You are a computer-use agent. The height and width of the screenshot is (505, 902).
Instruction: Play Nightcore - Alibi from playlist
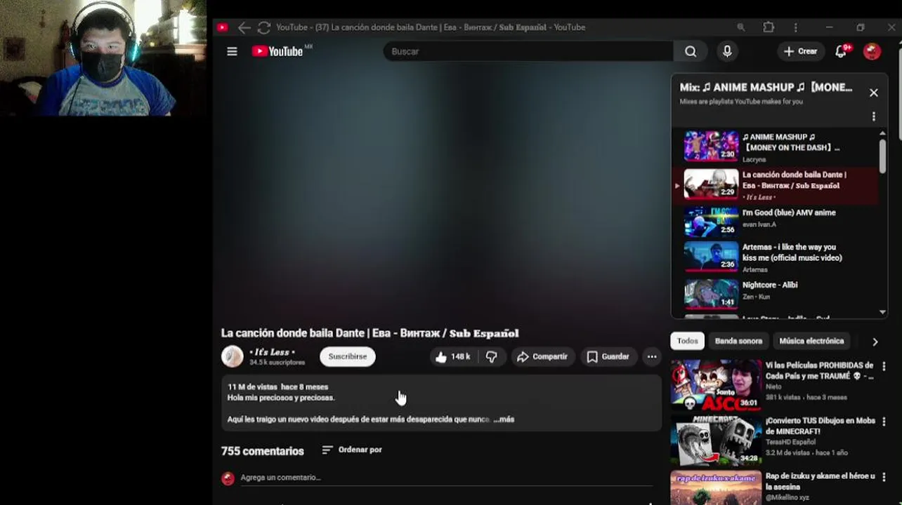click(775, 293)
